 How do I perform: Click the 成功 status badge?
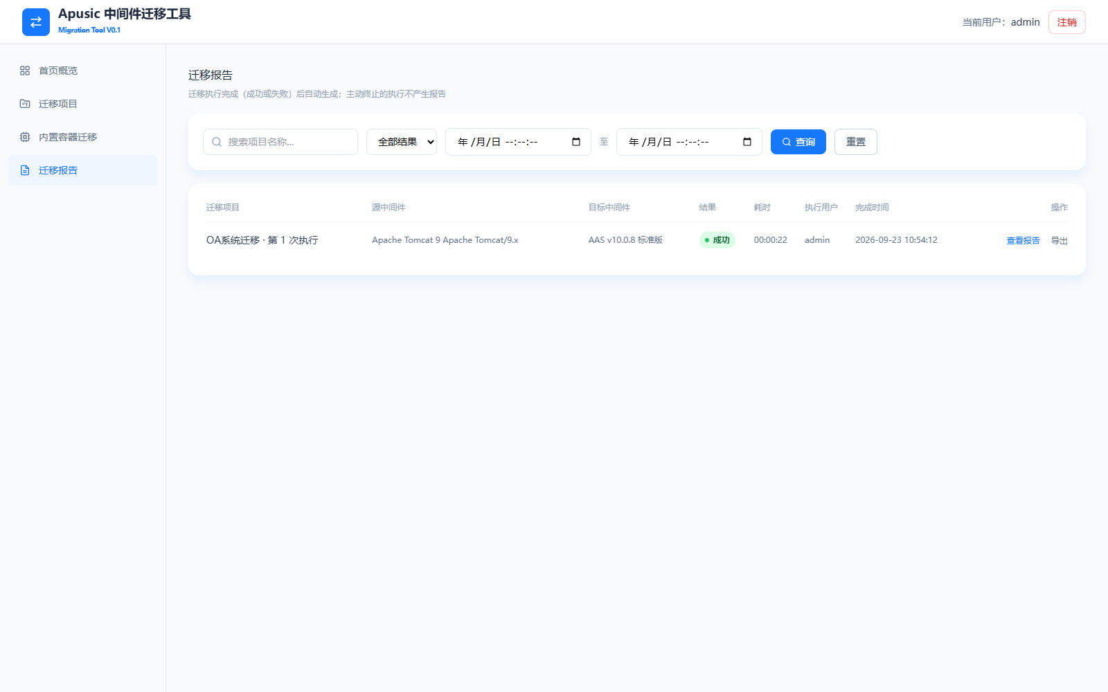click(717, 240)
